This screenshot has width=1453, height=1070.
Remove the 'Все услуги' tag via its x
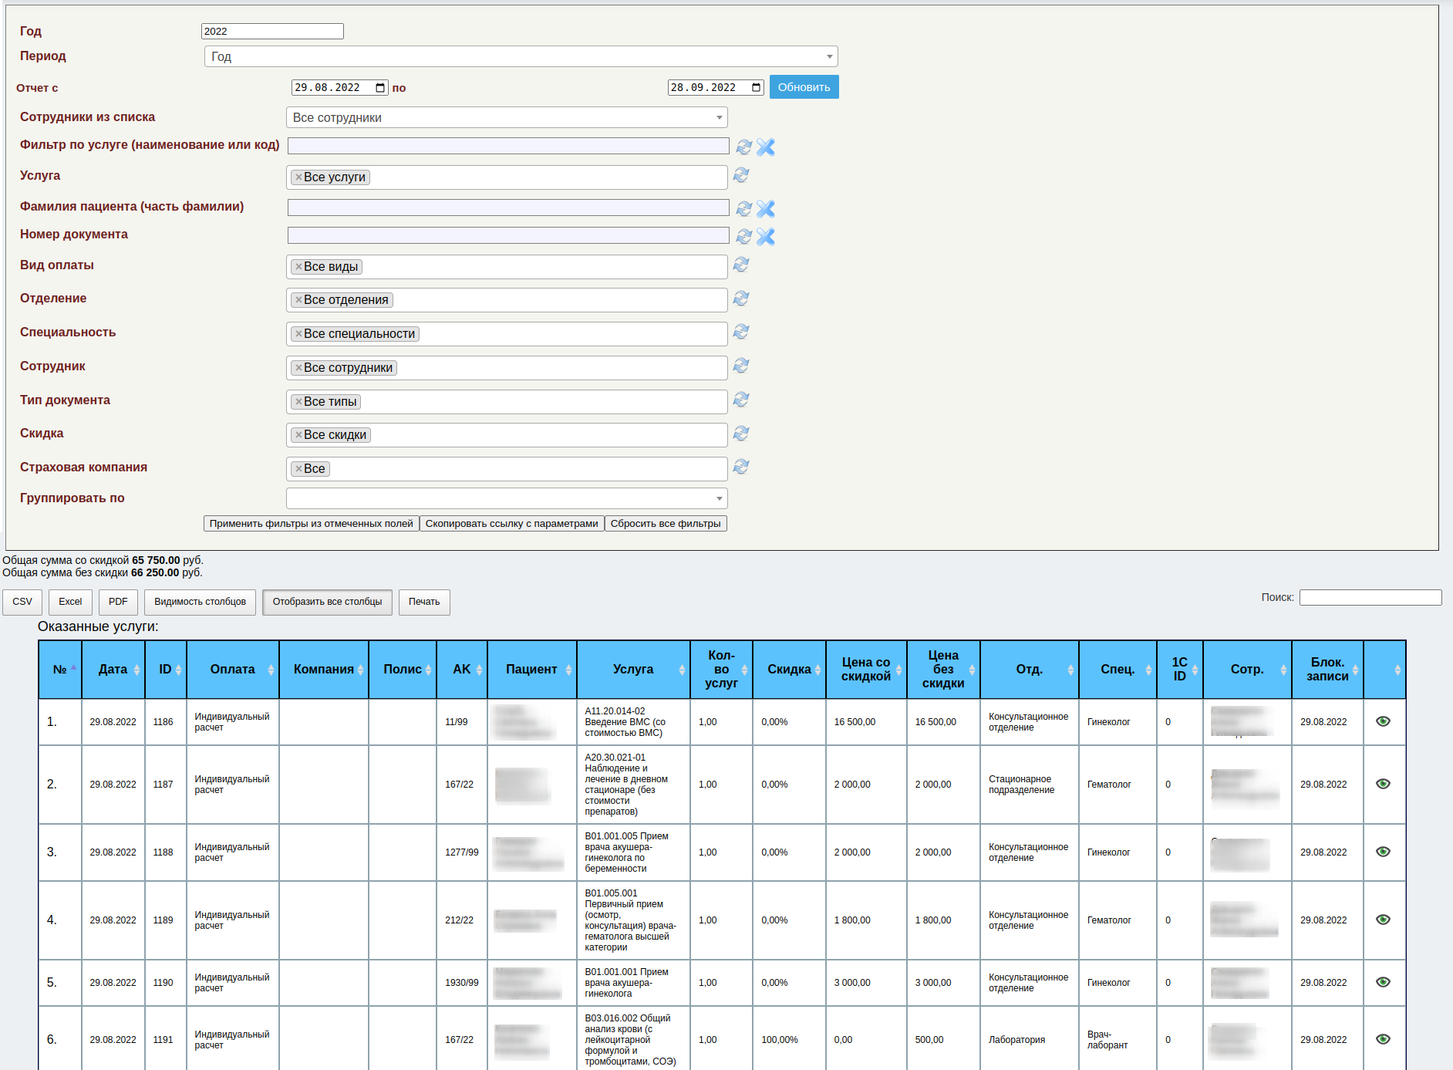click(x=298, y=177)
